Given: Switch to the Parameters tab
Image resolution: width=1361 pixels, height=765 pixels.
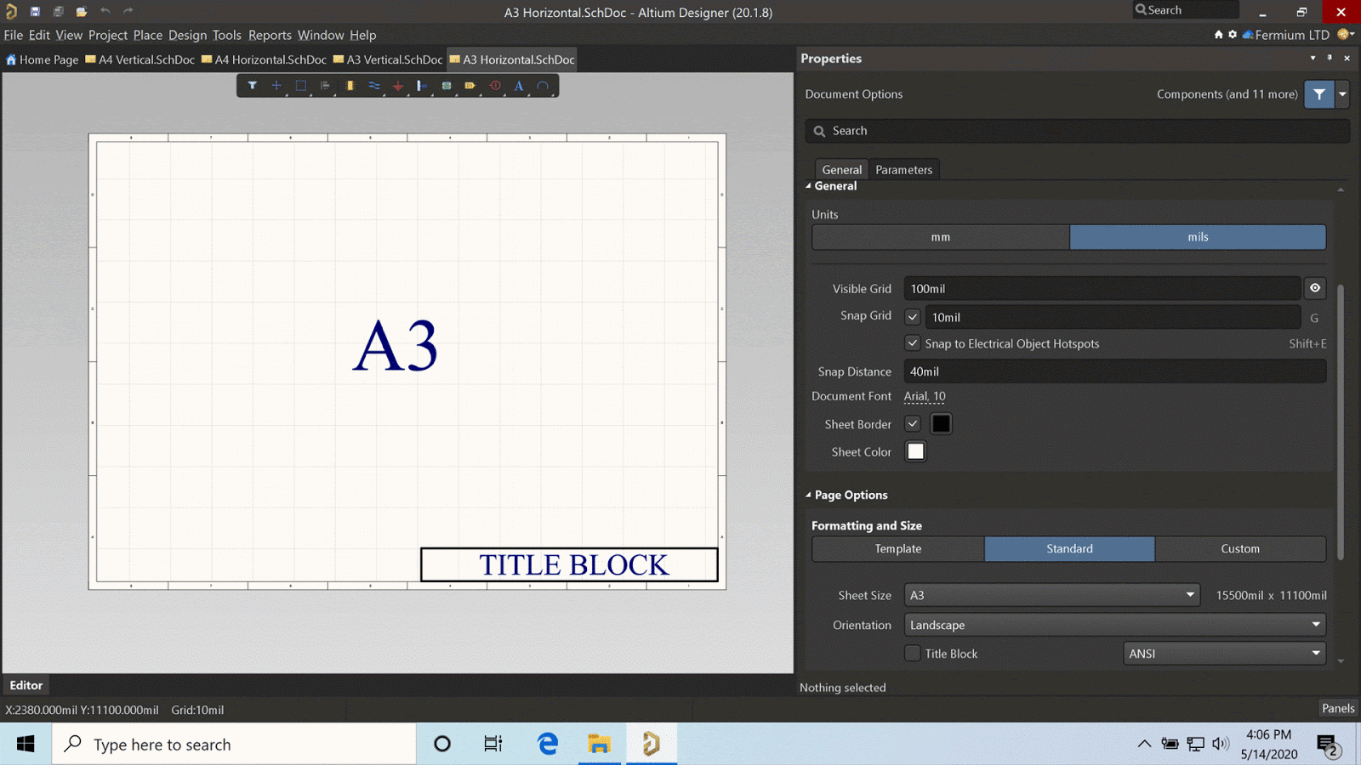Looking at the screenshot, I should pos(903,169).
